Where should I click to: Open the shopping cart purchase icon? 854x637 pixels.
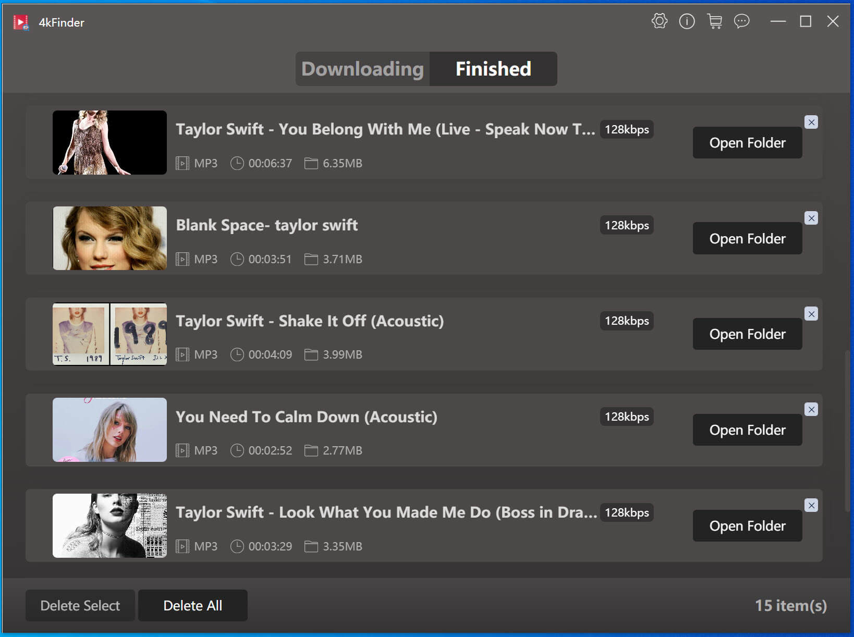point(714,21)
